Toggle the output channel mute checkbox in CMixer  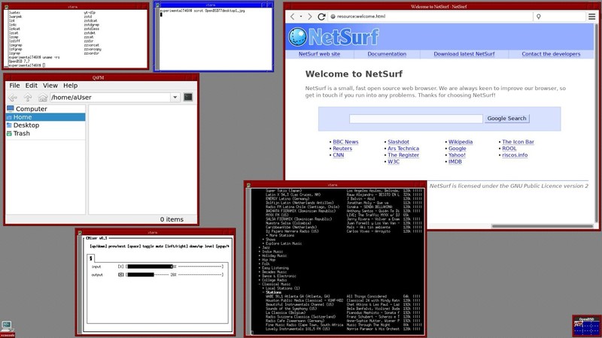(121, 274)
